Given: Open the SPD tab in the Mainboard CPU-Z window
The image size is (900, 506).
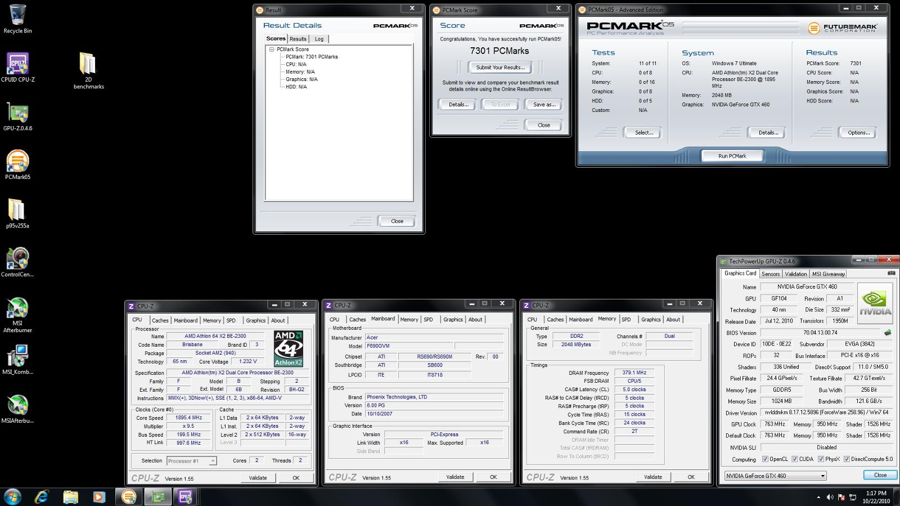Looking at the screenshot, I should (429, 319).
